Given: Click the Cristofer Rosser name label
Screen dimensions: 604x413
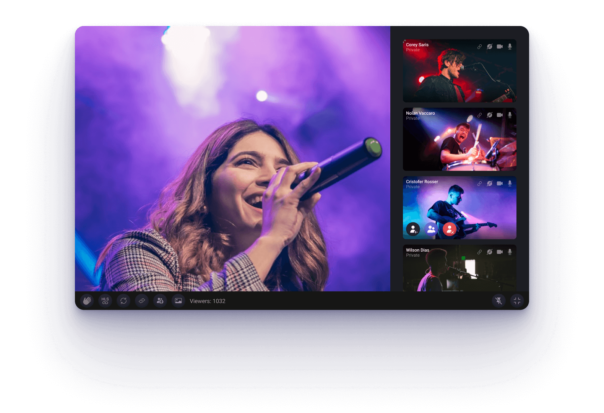Looking at the screenshot, I should pos(422,182).
